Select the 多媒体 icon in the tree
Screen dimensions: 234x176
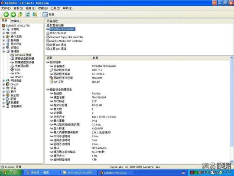8,48
